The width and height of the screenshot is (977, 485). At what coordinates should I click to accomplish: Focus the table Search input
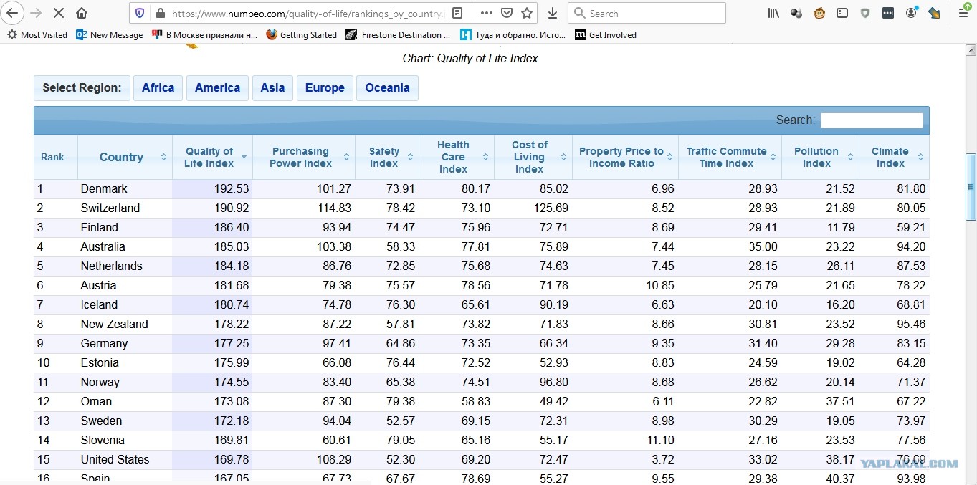click(x=872, y=120)
